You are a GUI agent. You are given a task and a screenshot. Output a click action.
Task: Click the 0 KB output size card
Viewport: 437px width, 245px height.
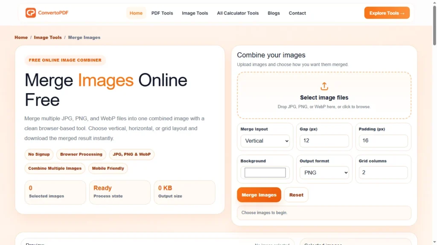[184, 192]
